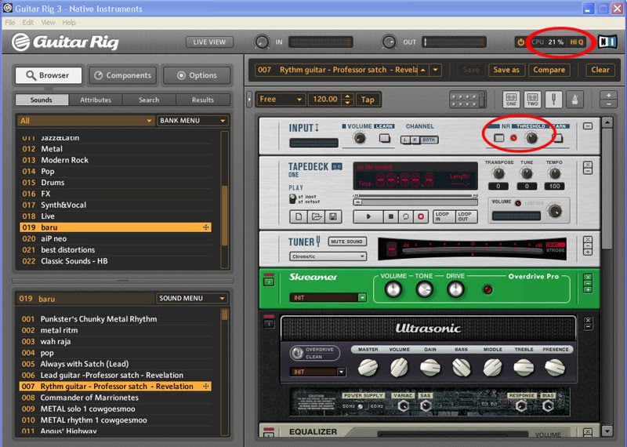Image resolution: width=627 pixels, height=447 pixels.
Task: Click the Ultrasonic Gain knob
Action: click(x=430, y=367)
